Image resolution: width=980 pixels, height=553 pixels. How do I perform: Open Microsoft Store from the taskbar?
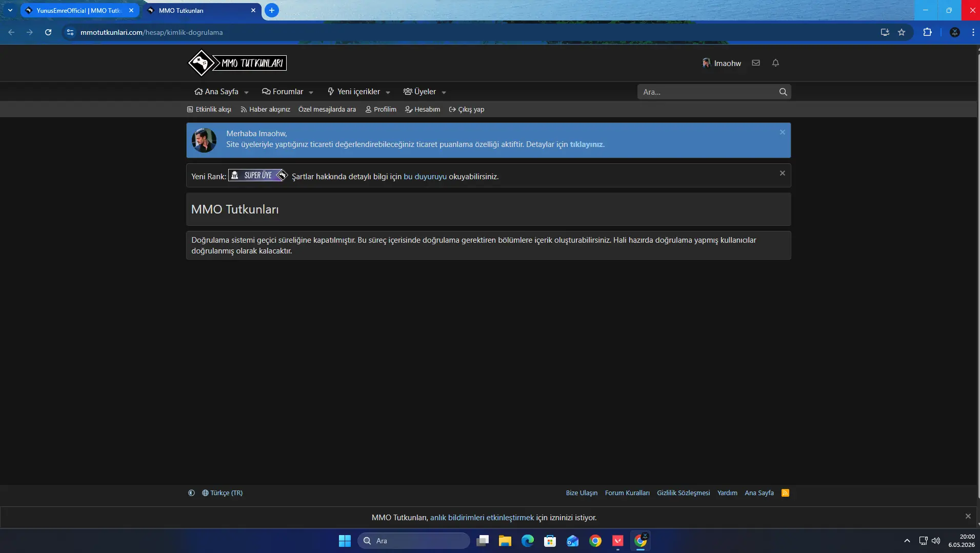tap(550, 541)
